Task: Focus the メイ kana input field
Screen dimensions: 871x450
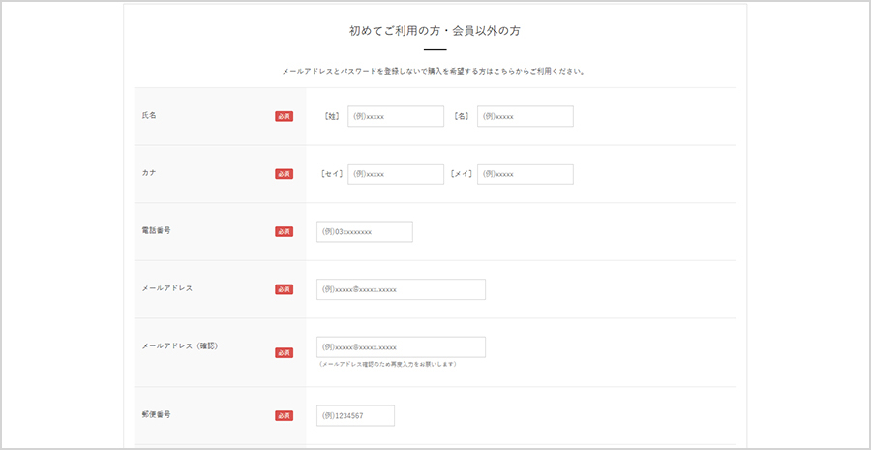Action: tap(525, 174)
